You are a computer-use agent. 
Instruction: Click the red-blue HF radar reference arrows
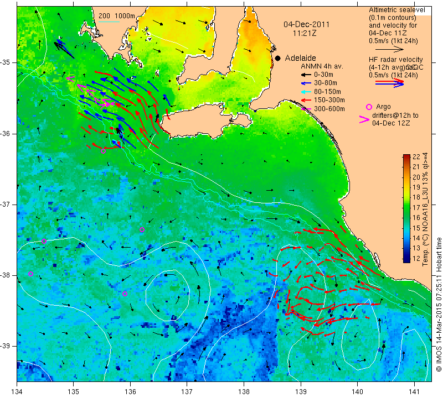tap(390, 83)
